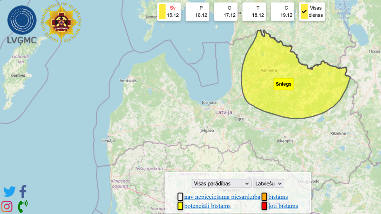Click the green phone contact icon

[23, 205]
